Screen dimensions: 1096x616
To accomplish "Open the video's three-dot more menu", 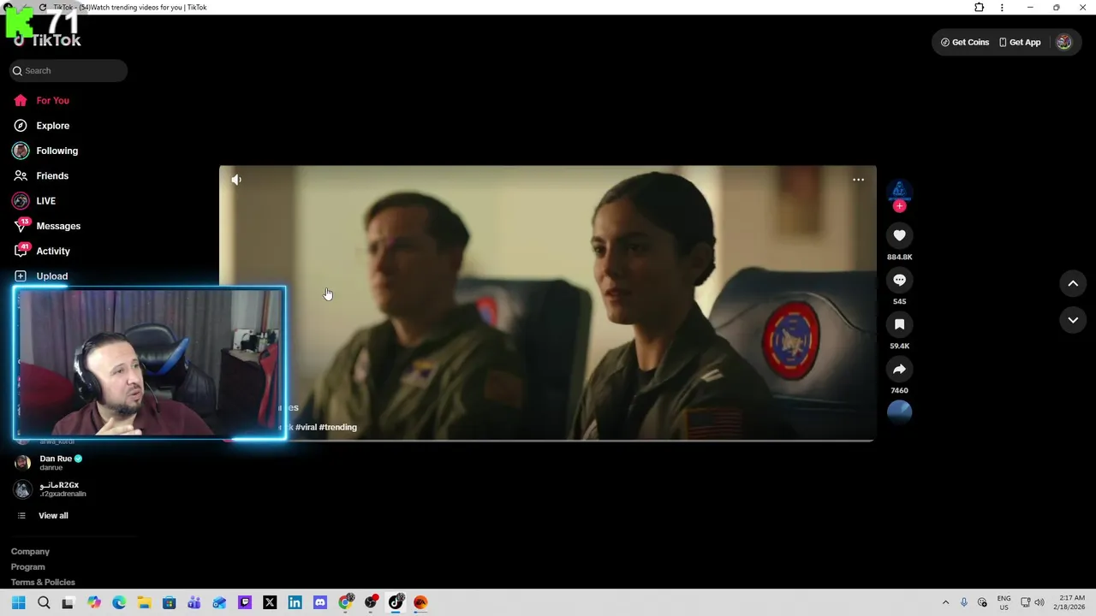I will [858, 180].
